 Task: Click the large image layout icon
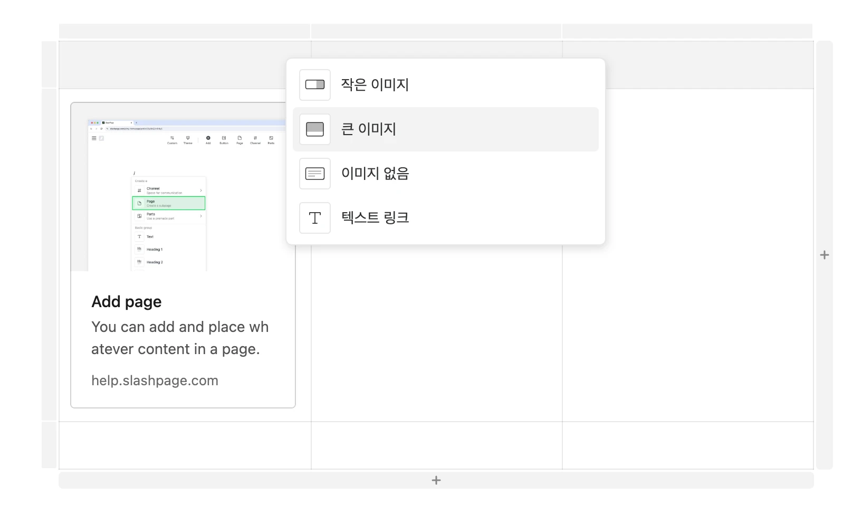point(315,129)
